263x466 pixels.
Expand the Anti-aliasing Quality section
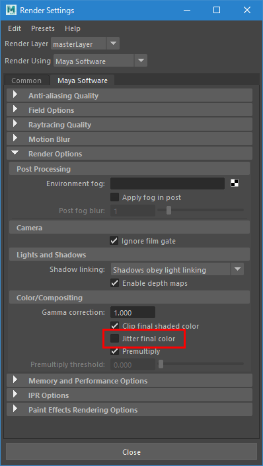130,96
